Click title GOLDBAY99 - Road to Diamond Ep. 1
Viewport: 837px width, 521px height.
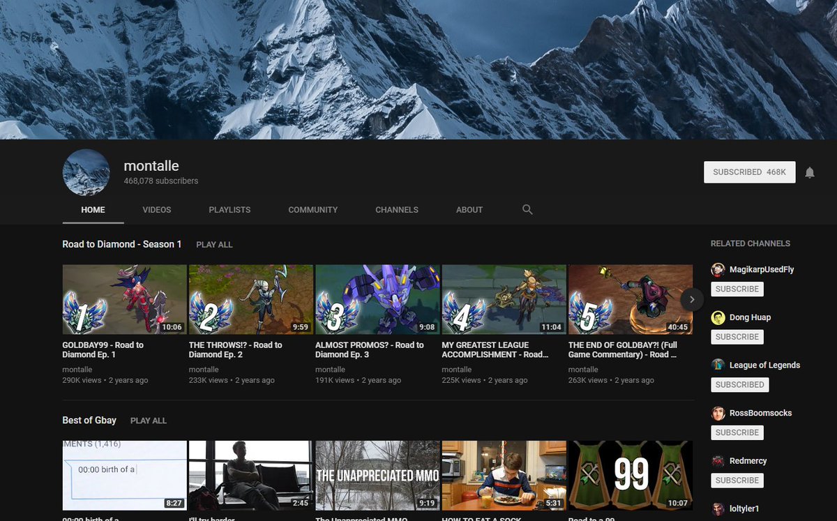coord(103,349)
